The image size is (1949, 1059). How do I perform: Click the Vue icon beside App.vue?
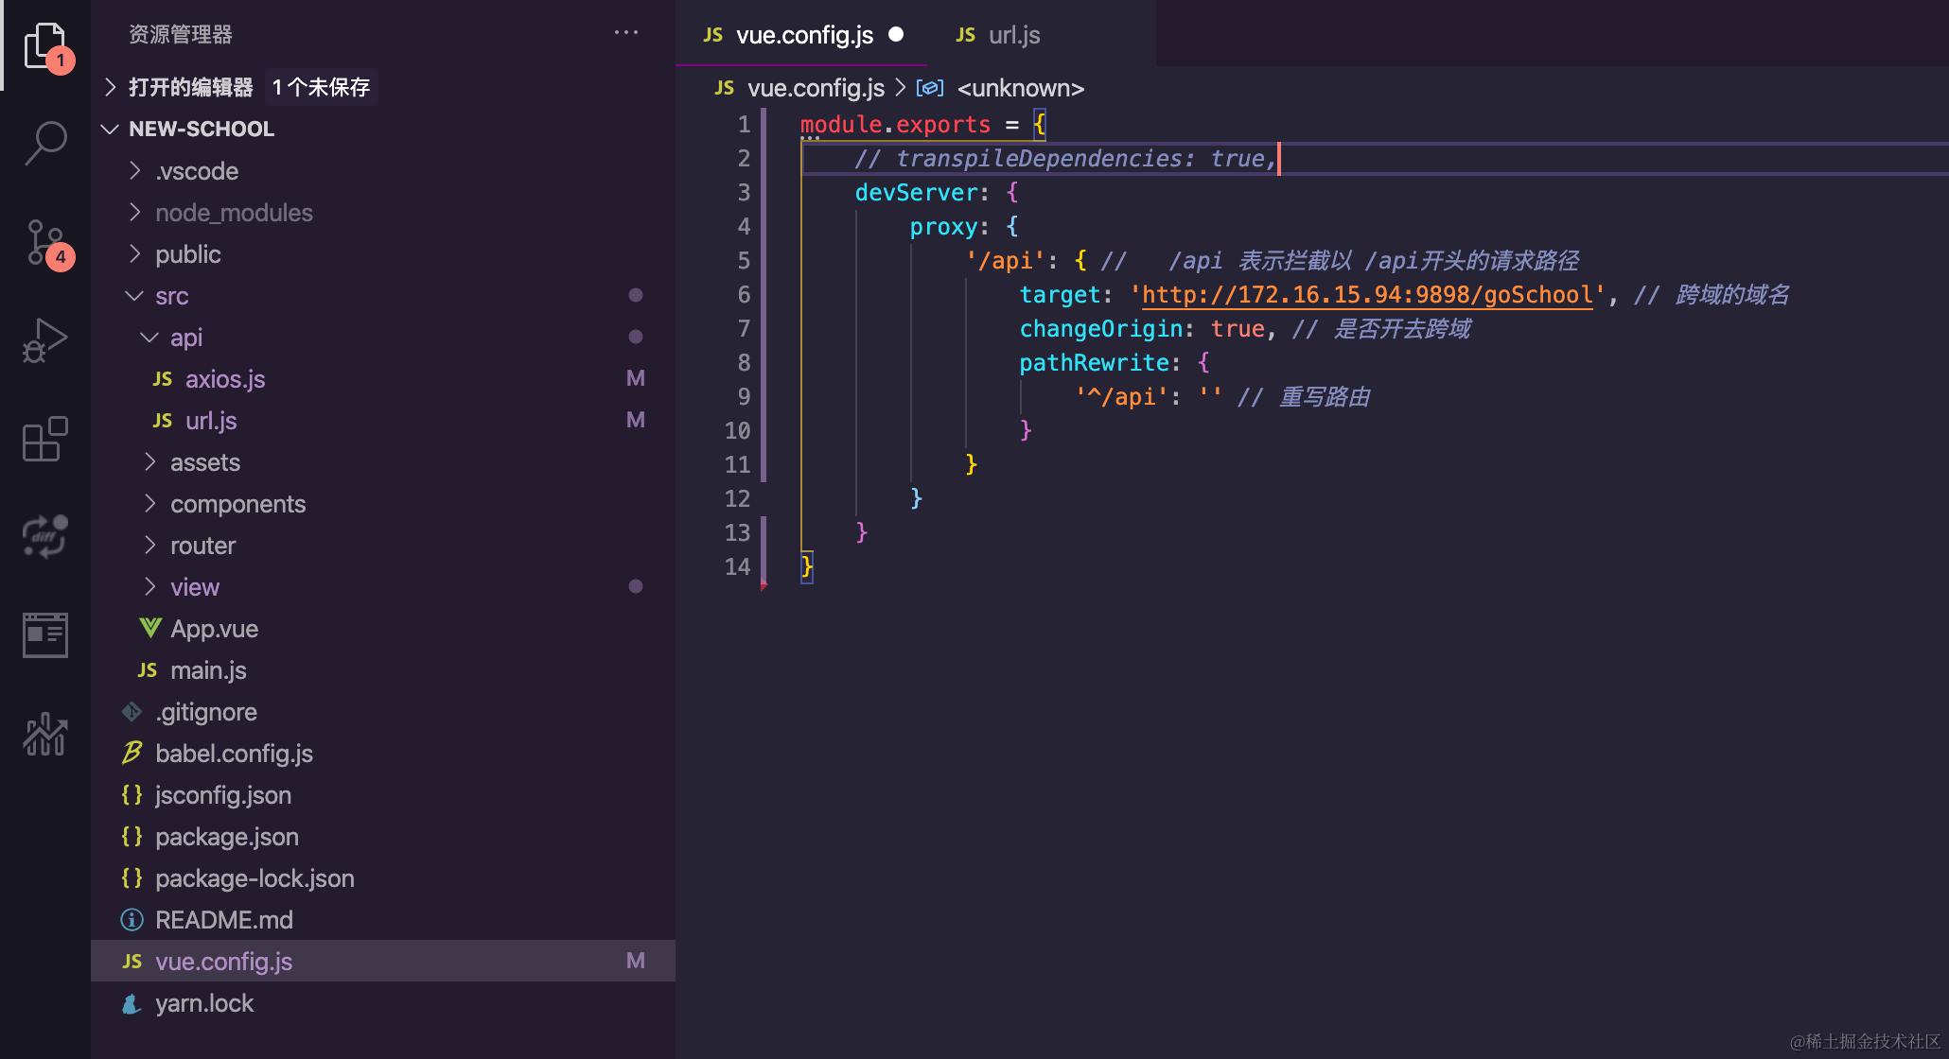coord(149,628)
